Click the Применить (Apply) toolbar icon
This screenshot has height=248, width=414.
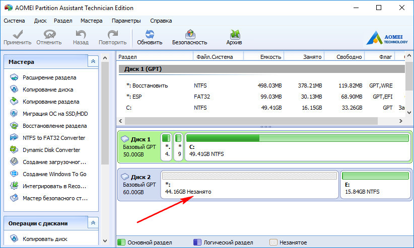point(18,35)
